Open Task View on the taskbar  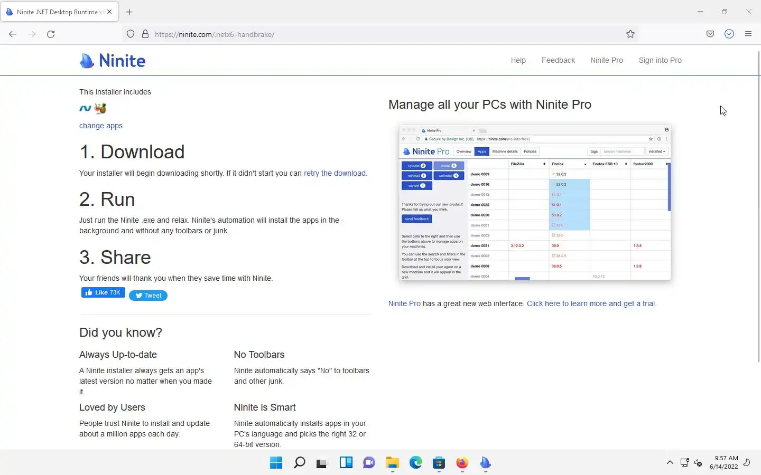[322, 463]
